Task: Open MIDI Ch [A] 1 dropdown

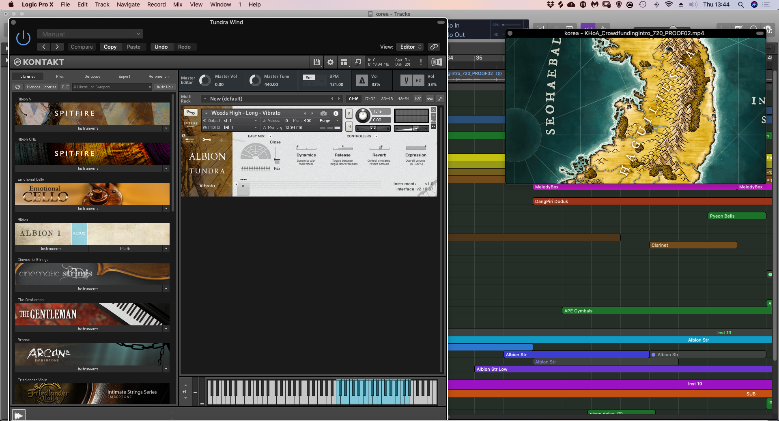Action: (x=231, y=127)
